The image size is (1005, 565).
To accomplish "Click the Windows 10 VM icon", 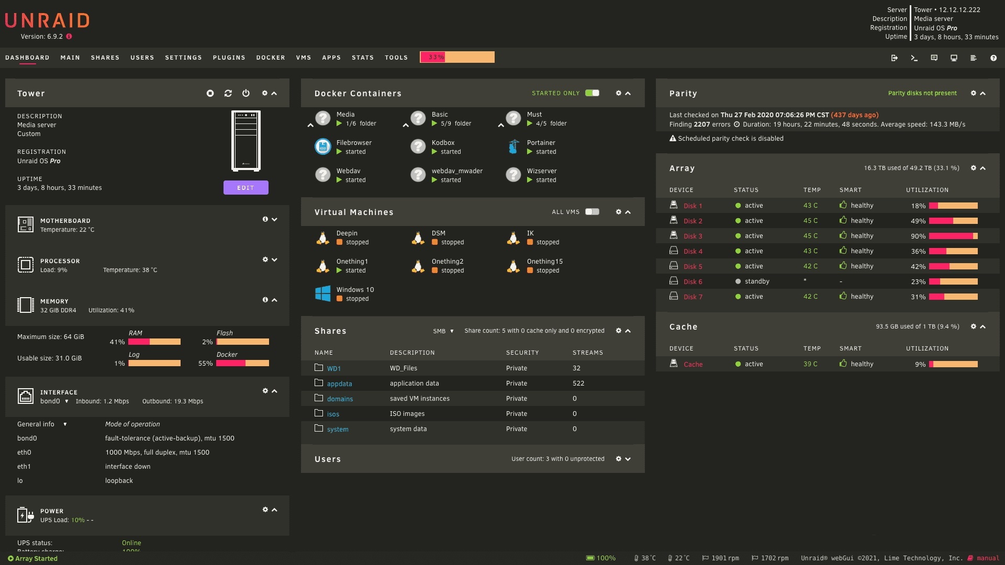I will click(x=323, y=294).
